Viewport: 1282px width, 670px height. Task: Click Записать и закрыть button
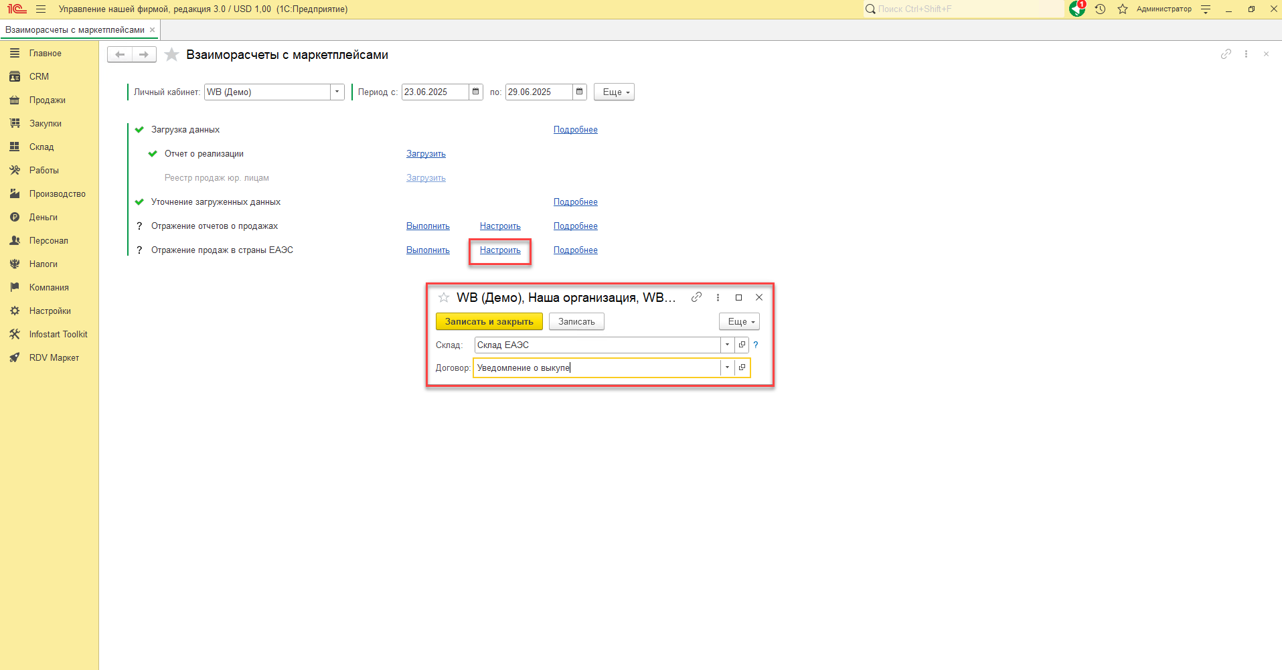(x=489, y=321)
